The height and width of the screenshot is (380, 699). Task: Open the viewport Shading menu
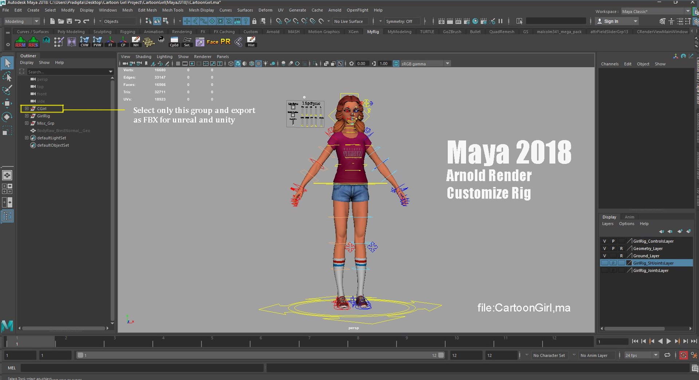143,56
